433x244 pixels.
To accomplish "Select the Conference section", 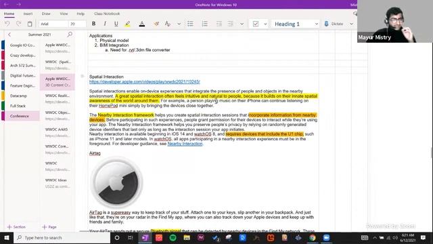I will point(22,116).
